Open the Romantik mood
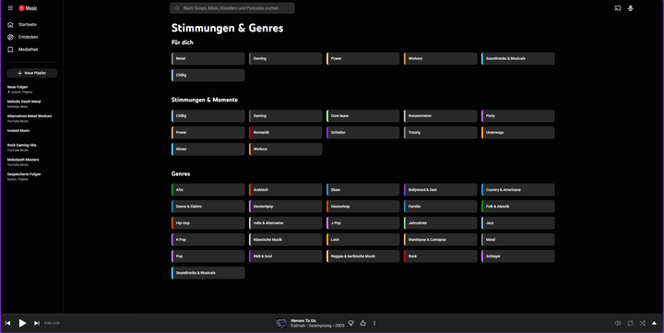664x333 pixels. [285, 133]
